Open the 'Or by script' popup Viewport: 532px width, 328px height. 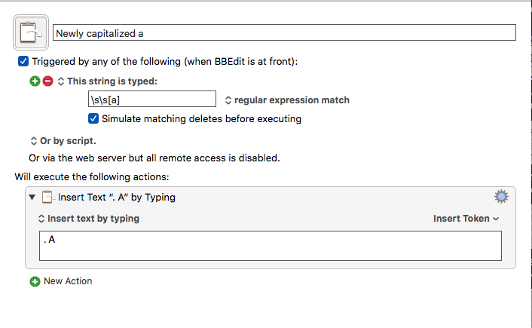coord(63,141)
